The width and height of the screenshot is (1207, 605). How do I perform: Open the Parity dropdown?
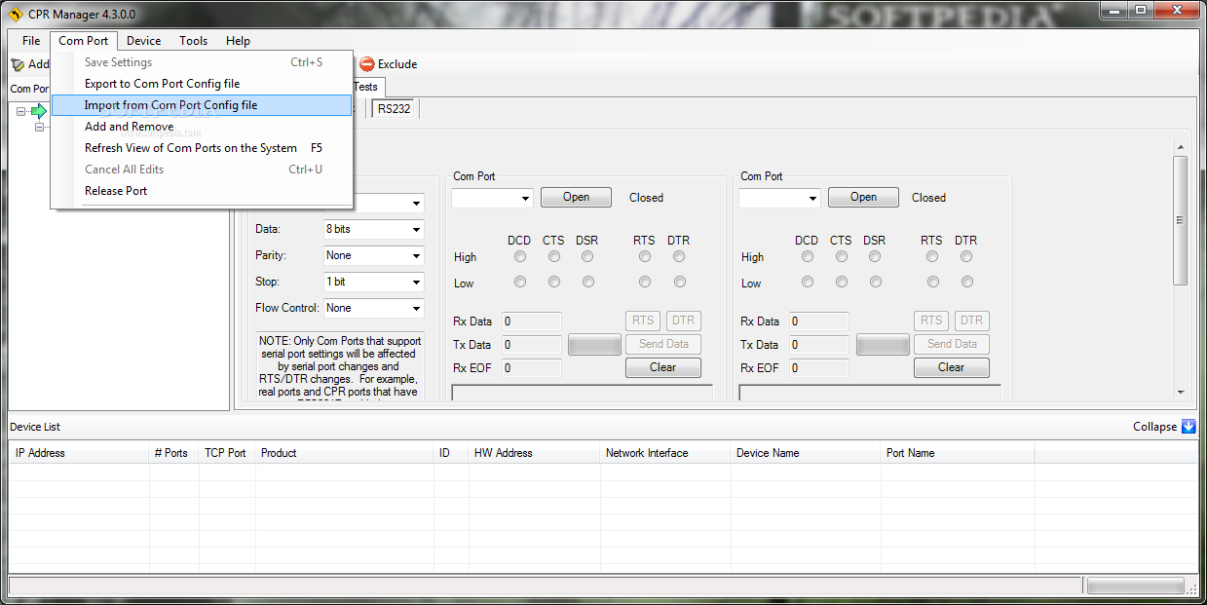point(416,256)
